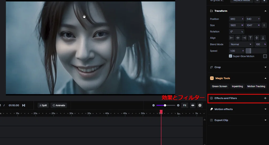This screenshot has height=145, width=269.
Task: Align clip to the bottom edge
Action: (x=263, y=38)
